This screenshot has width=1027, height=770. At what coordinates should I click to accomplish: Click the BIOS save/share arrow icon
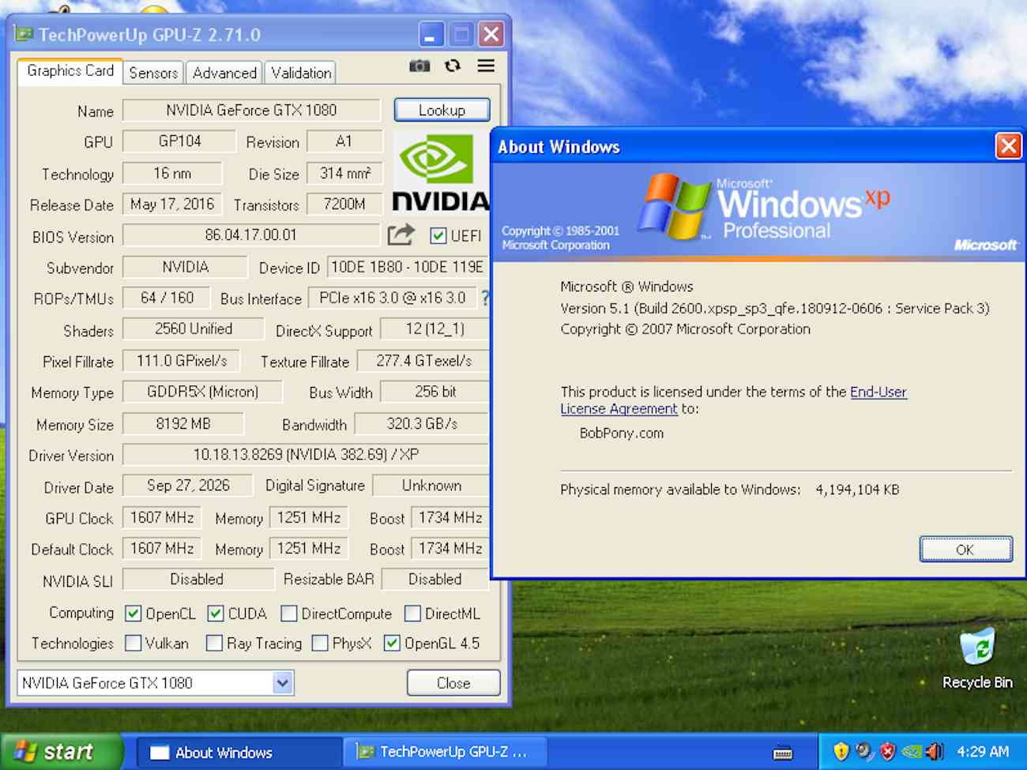tap(401, 235)
